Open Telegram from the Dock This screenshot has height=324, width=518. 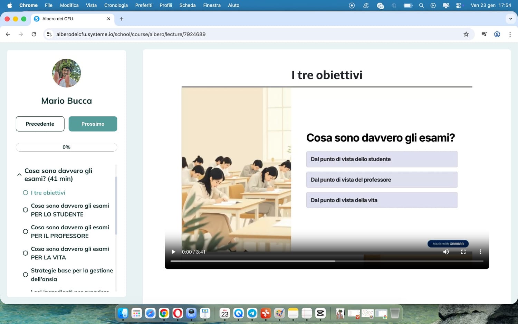click(x=252, y=313)
